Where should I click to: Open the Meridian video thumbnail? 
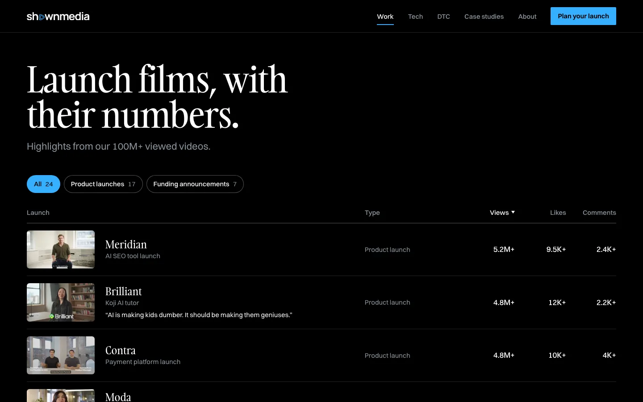tap(61, 249)
